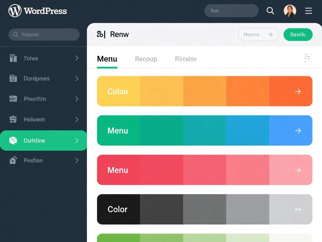Switch to the Rireaide tab
Viewport: 322px width, 242px height.
[x=186, y=59]
